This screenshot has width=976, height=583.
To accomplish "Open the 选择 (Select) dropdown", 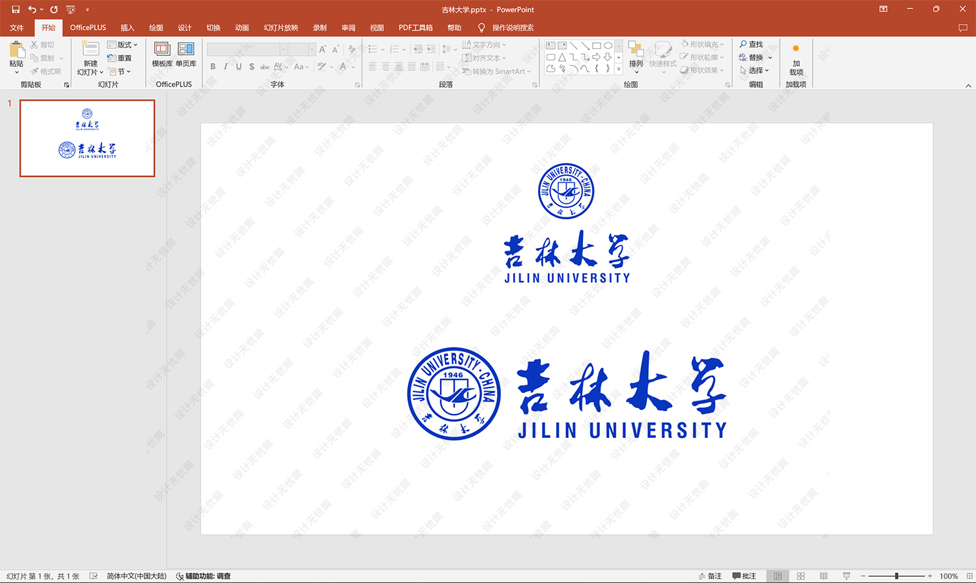I will (755, 70).
